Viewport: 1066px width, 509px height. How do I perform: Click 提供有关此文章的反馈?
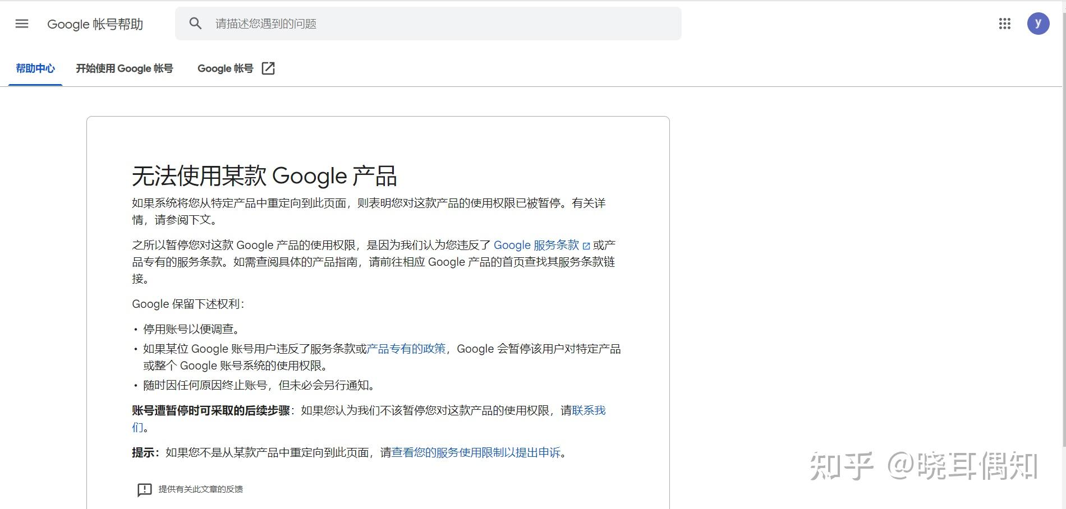[x=201, y=489]
